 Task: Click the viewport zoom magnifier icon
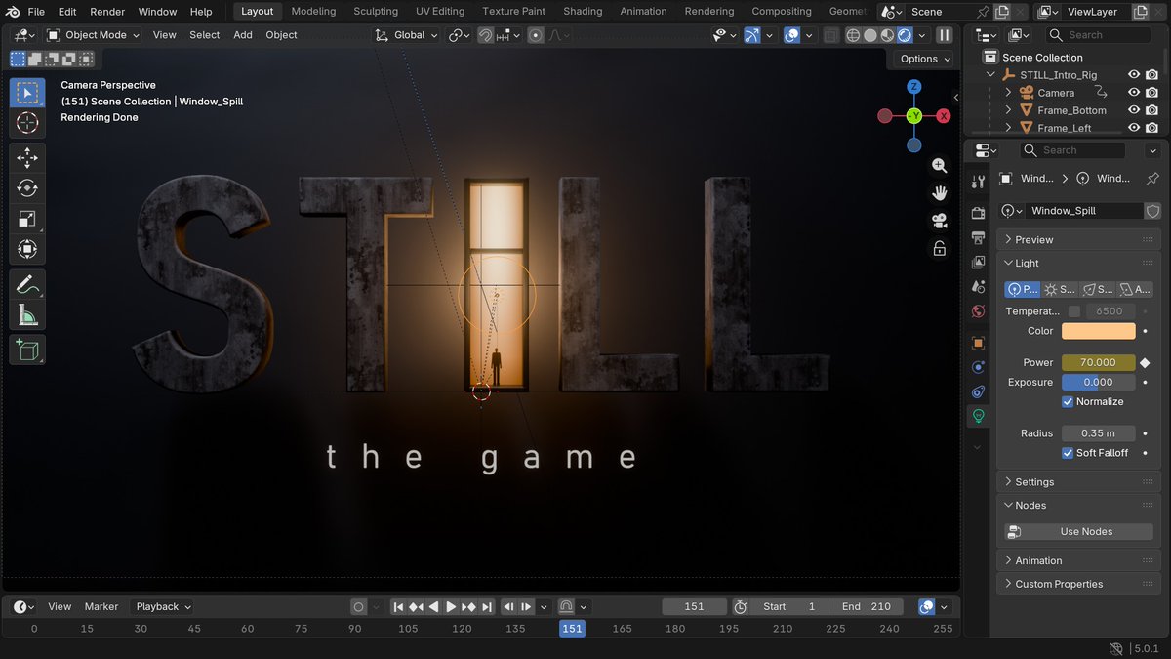point(939,166)
